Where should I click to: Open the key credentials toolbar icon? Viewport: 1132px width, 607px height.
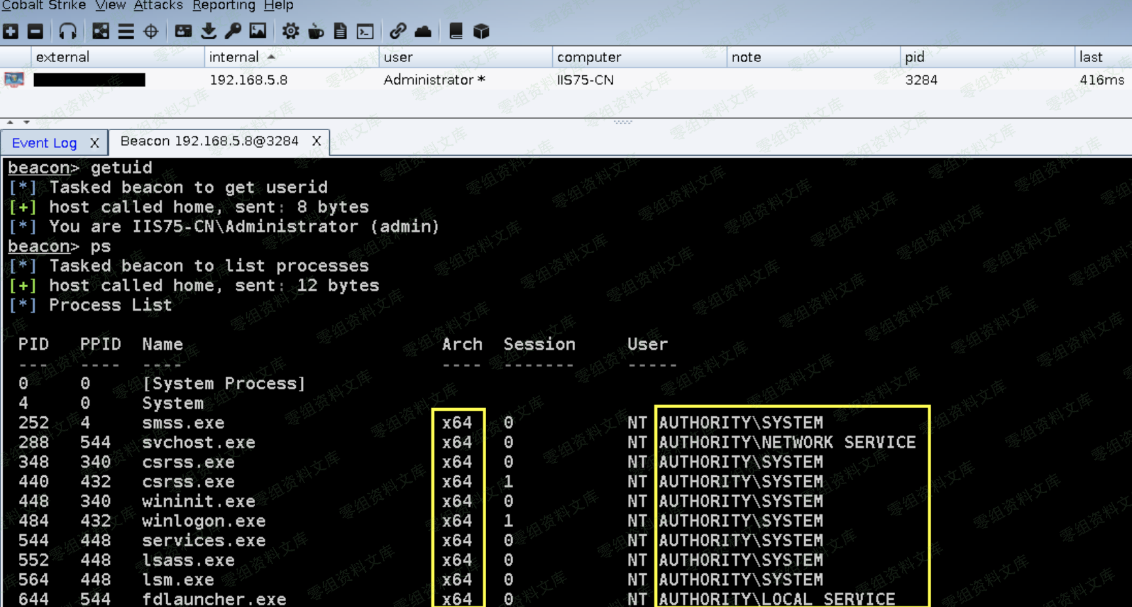coord(233,31)
